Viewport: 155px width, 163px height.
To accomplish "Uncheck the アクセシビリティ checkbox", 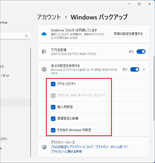I will tap(53, 84).
